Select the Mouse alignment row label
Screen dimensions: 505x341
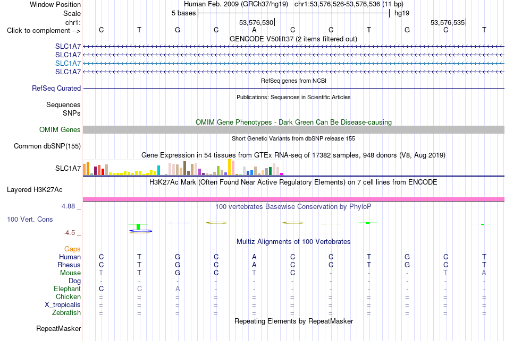[70, 273]
